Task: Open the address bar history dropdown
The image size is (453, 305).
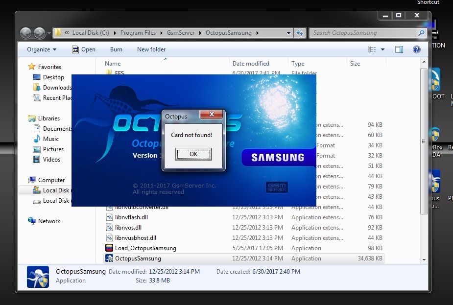Action: [x=289, y=33]
